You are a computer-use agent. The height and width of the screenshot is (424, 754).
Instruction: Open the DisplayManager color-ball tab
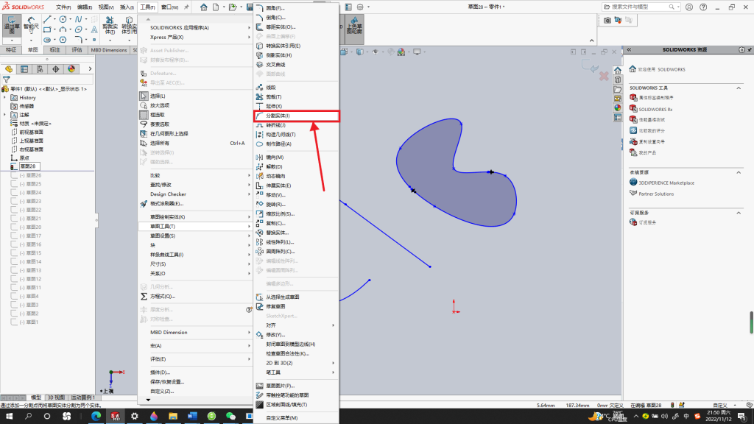(x=71, y=68)
